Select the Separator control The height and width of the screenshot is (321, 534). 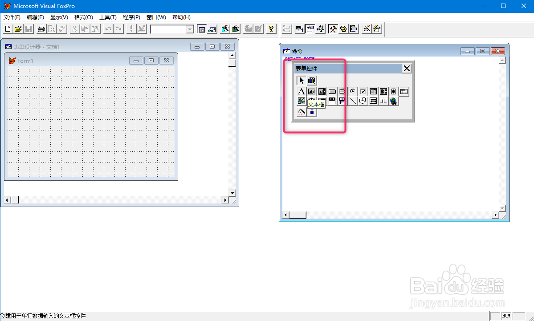click(x=383, y=101)
